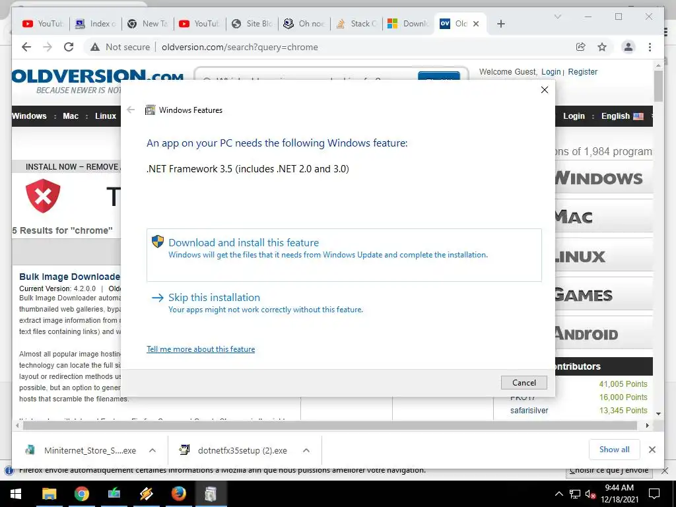Click the shield icon beside Download and install
This screenshot has height=507, width=676.
pyautogui.click(x=158, y=242)
